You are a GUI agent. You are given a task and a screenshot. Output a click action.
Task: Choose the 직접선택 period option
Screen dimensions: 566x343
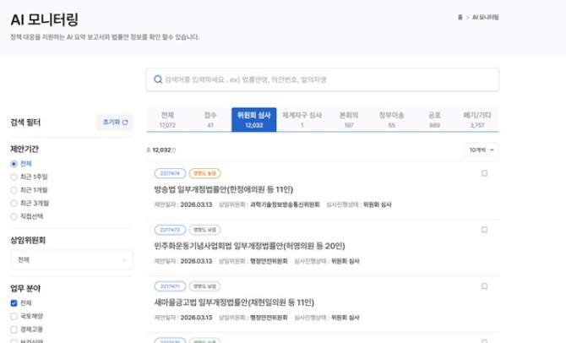[x=14, y=217]
